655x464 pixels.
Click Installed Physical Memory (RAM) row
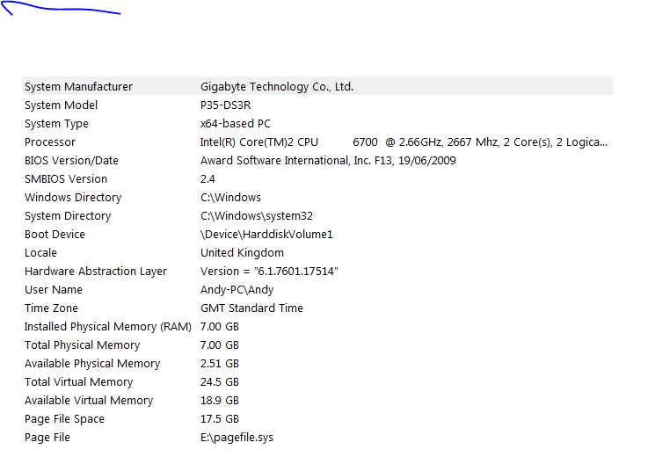pos(108,327)
